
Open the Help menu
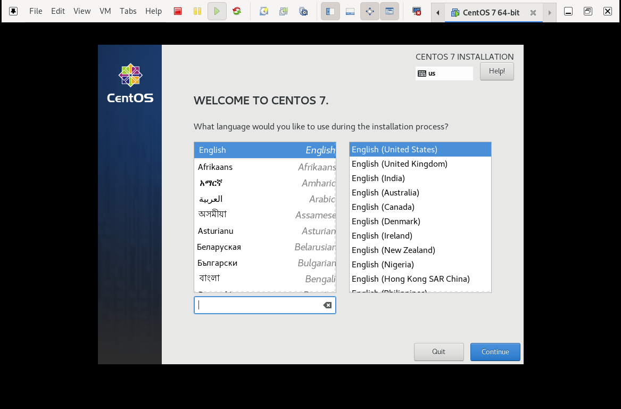pos(153,11)
